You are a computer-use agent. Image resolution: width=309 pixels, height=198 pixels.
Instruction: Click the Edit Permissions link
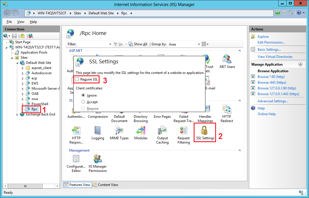(271, 42)
